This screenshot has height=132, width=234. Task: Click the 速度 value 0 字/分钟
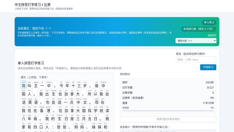click(208, 103)
